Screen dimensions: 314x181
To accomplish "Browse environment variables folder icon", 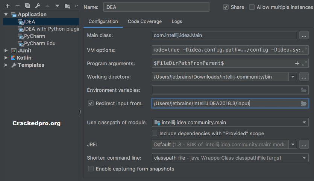I will tap(303, 90).
